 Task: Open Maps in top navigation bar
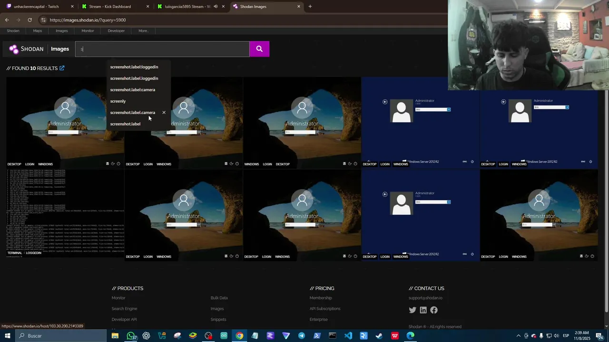click(x=38, y=31)
